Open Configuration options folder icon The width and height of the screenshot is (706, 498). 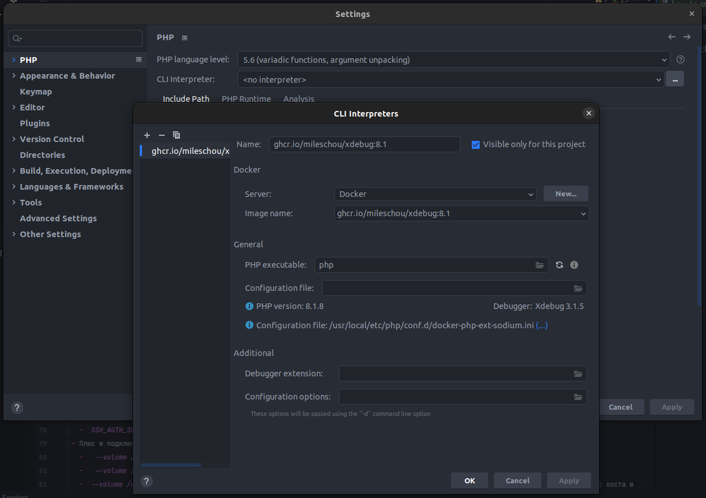click(x=578, y=397)
